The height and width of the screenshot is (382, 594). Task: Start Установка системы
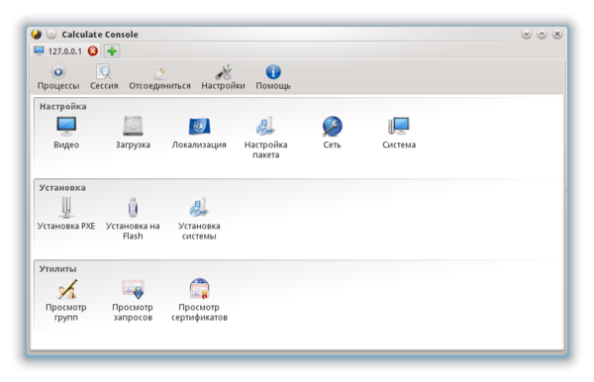point(199,219)
